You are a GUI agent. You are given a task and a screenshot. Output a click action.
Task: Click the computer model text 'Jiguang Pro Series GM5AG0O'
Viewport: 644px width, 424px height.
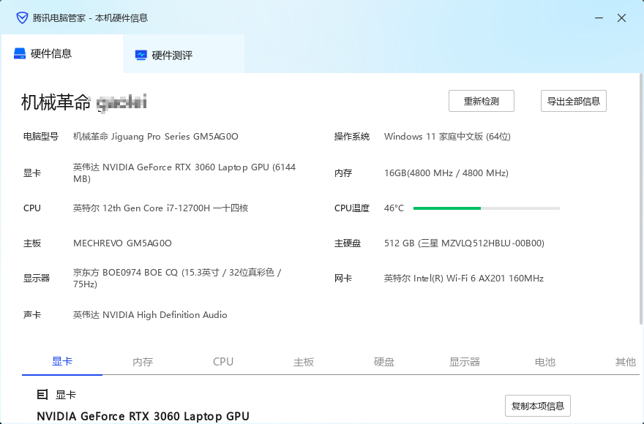click(175, 136)
